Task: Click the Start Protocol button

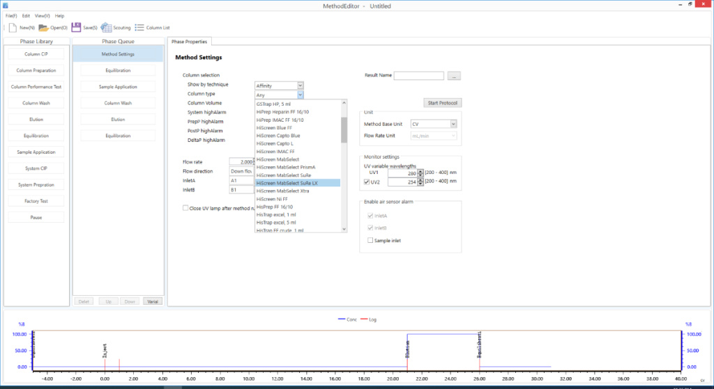Action: (442, 103)
